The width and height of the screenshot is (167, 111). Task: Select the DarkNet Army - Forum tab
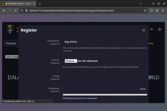pyautogui.click(x=18, y=4)
